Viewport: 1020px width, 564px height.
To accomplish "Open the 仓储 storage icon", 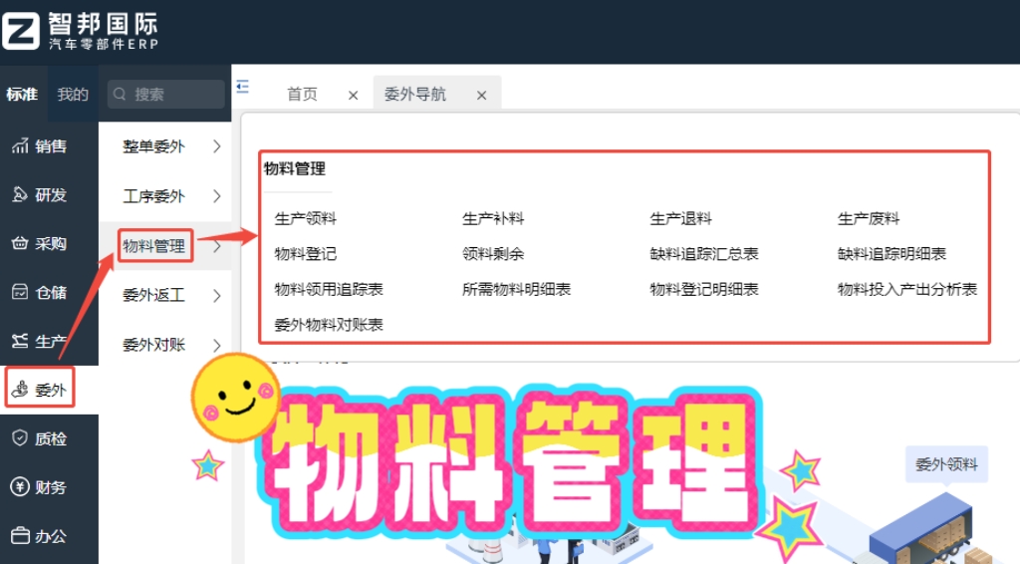I will tap(20, 292).
